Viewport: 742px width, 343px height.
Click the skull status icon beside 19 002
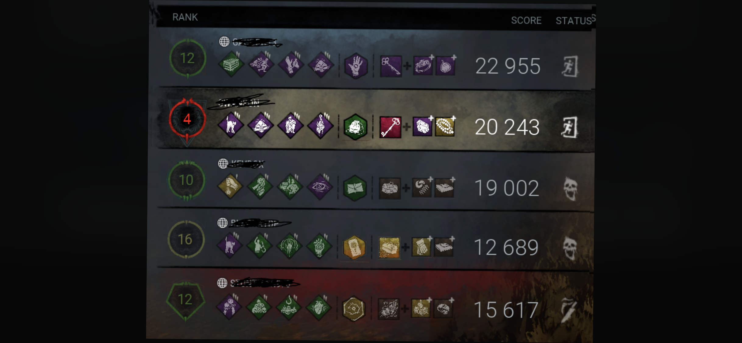pos(570,188)
